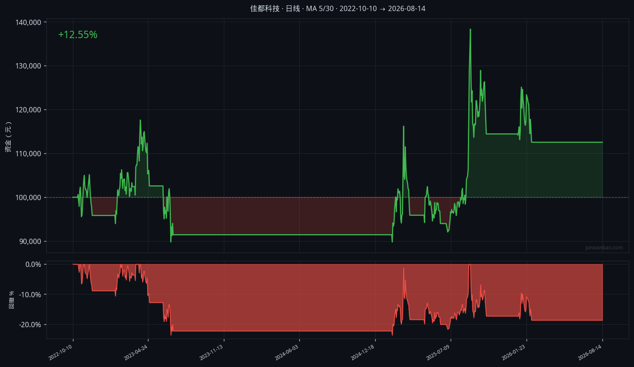Click the 回撤 % axis title
The height and width of the screenshot is (367, 634).
[x=11, y=300]
